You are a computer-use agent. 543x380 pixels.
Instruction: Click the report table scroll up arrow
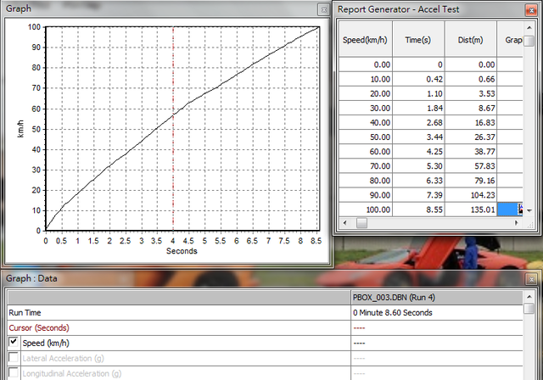click(x=529, y=28)
